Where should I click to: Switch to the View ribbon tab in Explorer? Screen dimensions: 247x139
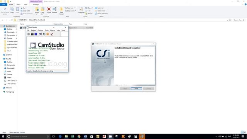26,5
